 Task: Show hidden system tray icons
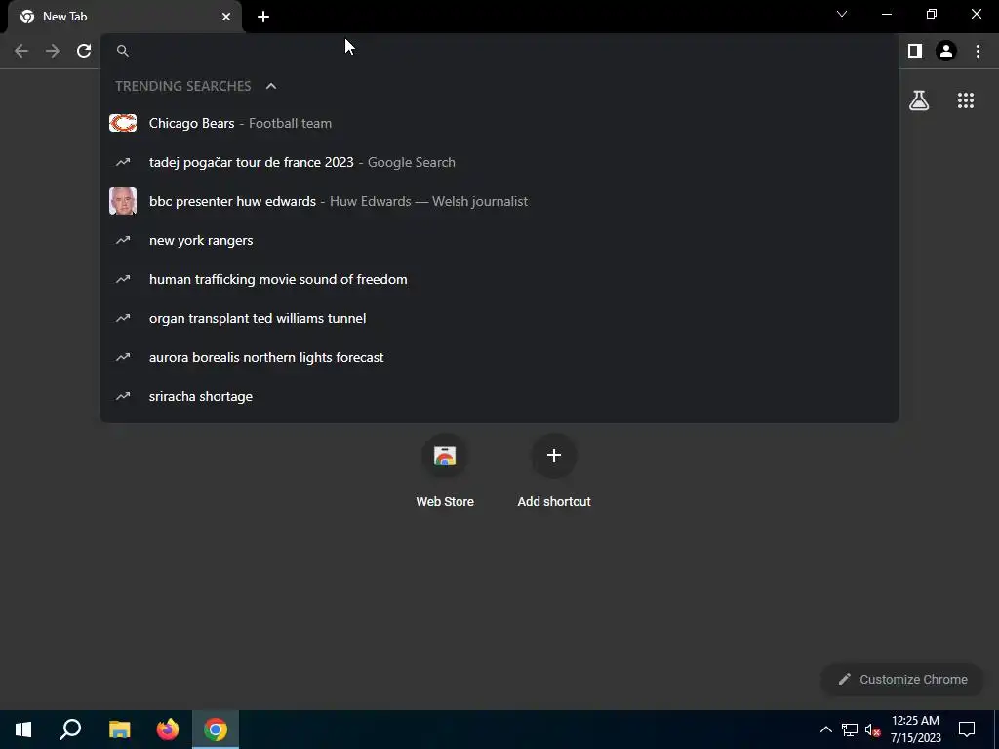click(x=825, y=729)
